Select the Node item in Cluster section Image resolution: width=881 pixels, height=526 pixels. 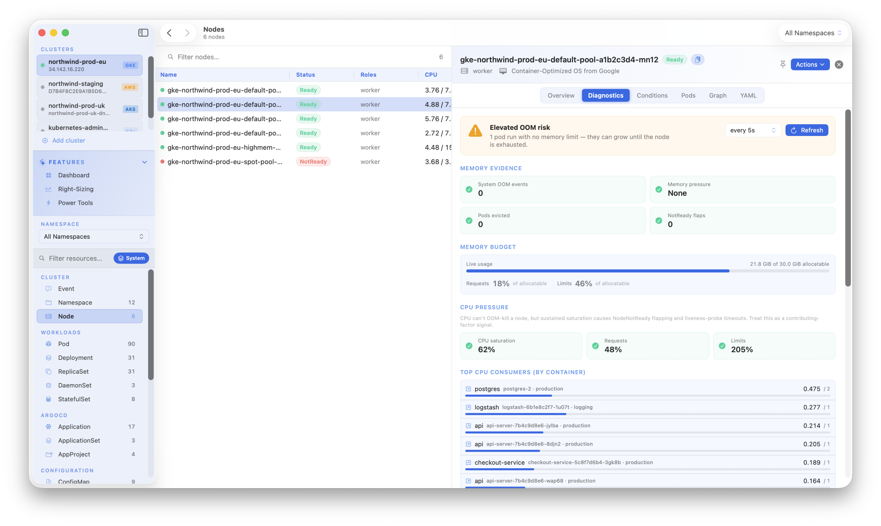pyautogui.click(x=89, y=316)
